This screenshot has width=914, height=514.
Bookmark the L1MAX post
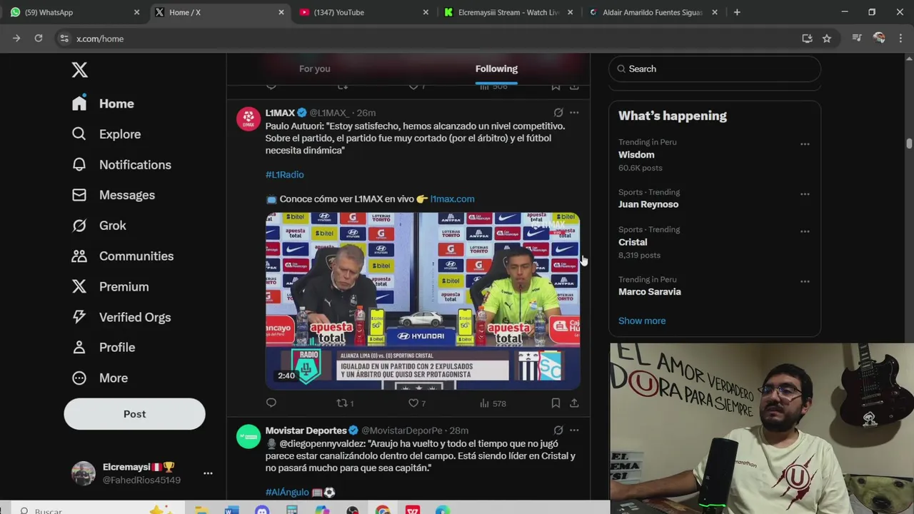tap(556, 403)
